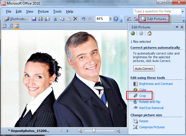Click the Home icon in Edit Pictures pane
Viewport: 186px width, 136px height.
coord(149,34)
